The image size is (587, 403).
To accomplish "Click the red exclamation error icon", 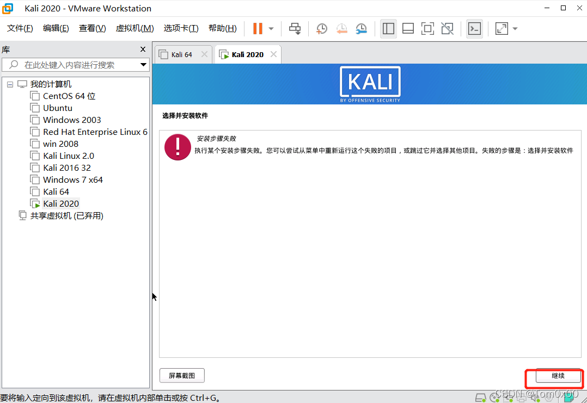I will tap(178, 147).
